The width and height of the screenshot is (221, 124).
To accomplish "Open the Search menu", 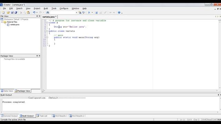I will pyautogui.click(x=19, y=8).
